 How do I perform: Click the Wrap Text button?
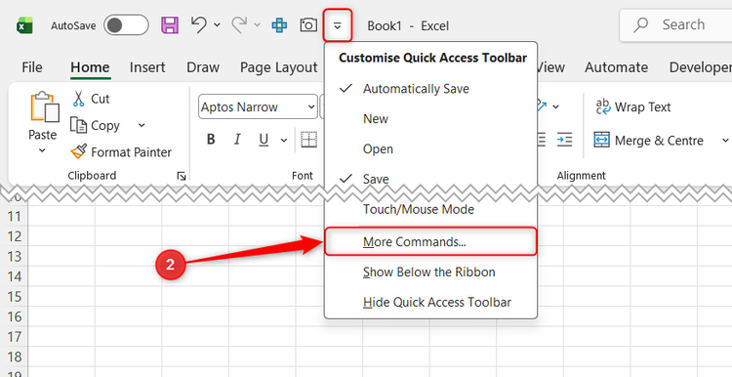633,107
